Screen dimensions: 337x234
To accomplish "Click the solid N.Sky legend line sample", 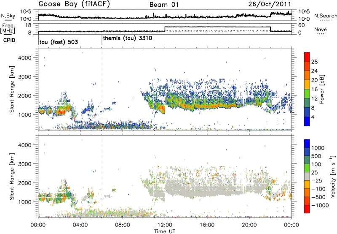I will 8,20.
